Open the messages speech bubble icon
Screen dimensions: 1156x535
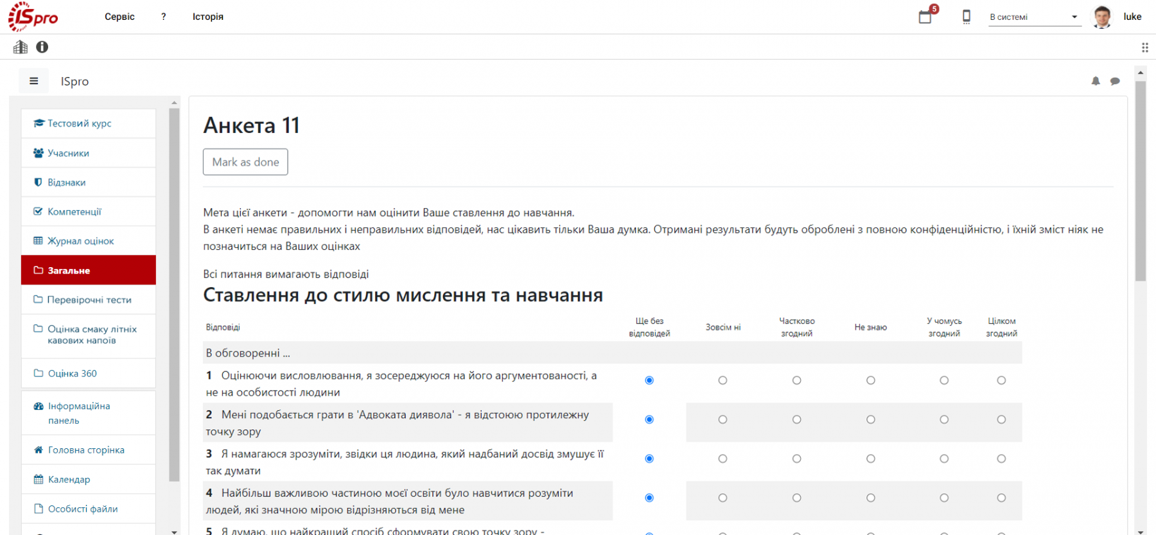tap(1115, 81)
